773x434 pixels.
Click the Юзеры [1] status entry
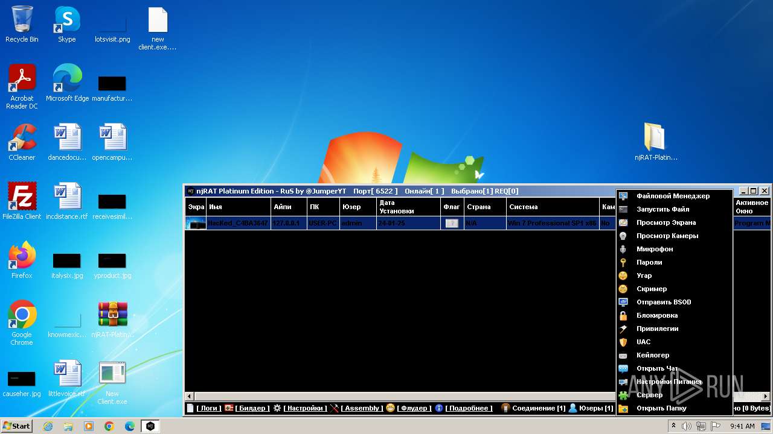point(591,408)
